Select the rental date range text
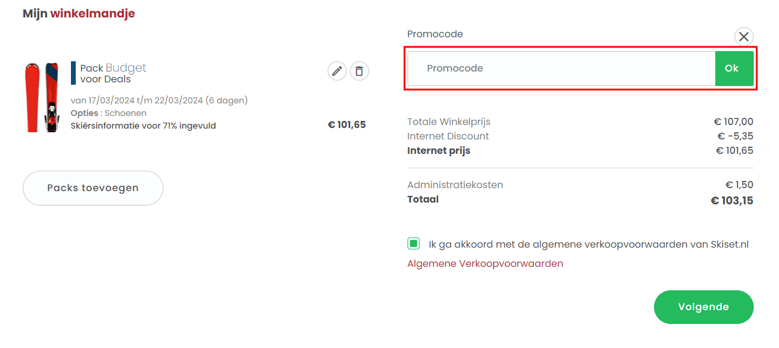 (x=159, y=100)
